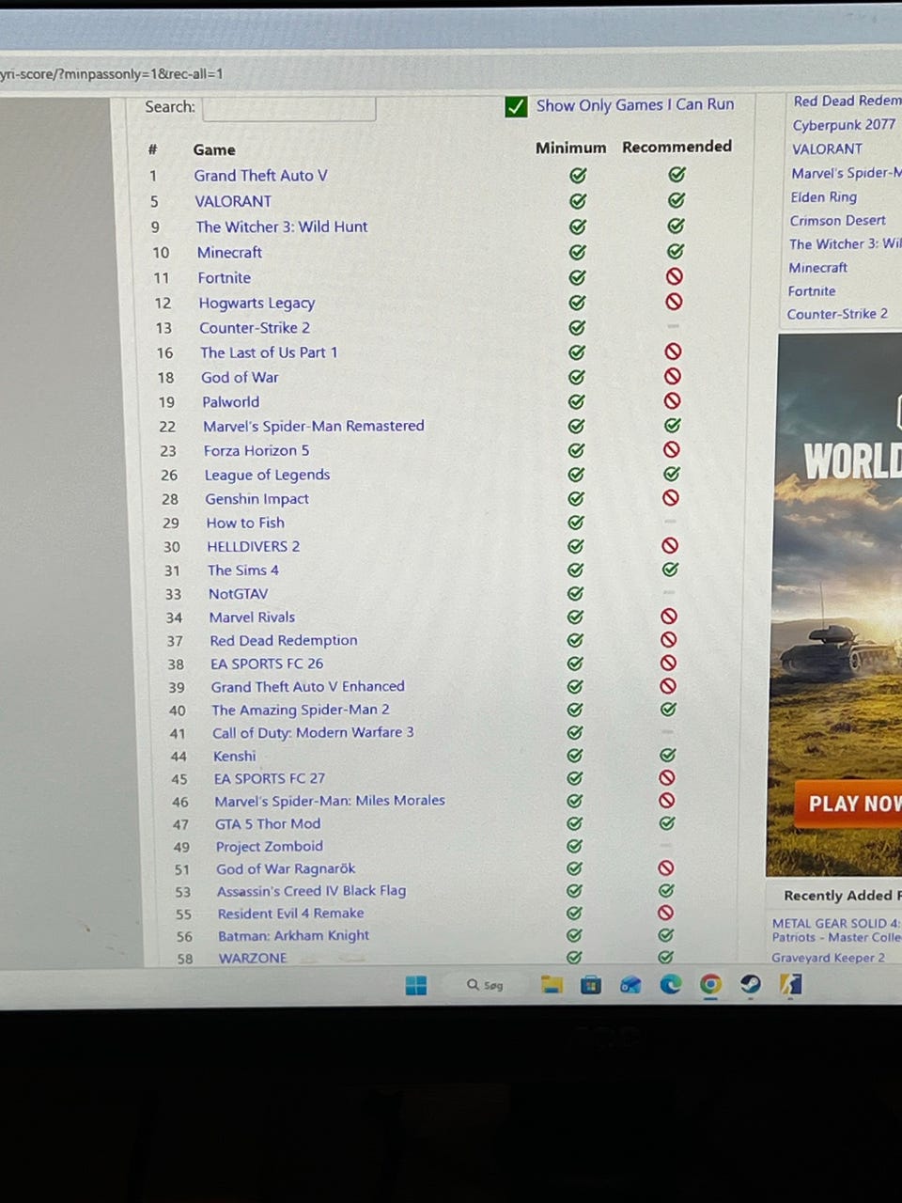
Task: Click the HELLDIVERS 2 recommended fail icon
Action: tap(670, 545)
